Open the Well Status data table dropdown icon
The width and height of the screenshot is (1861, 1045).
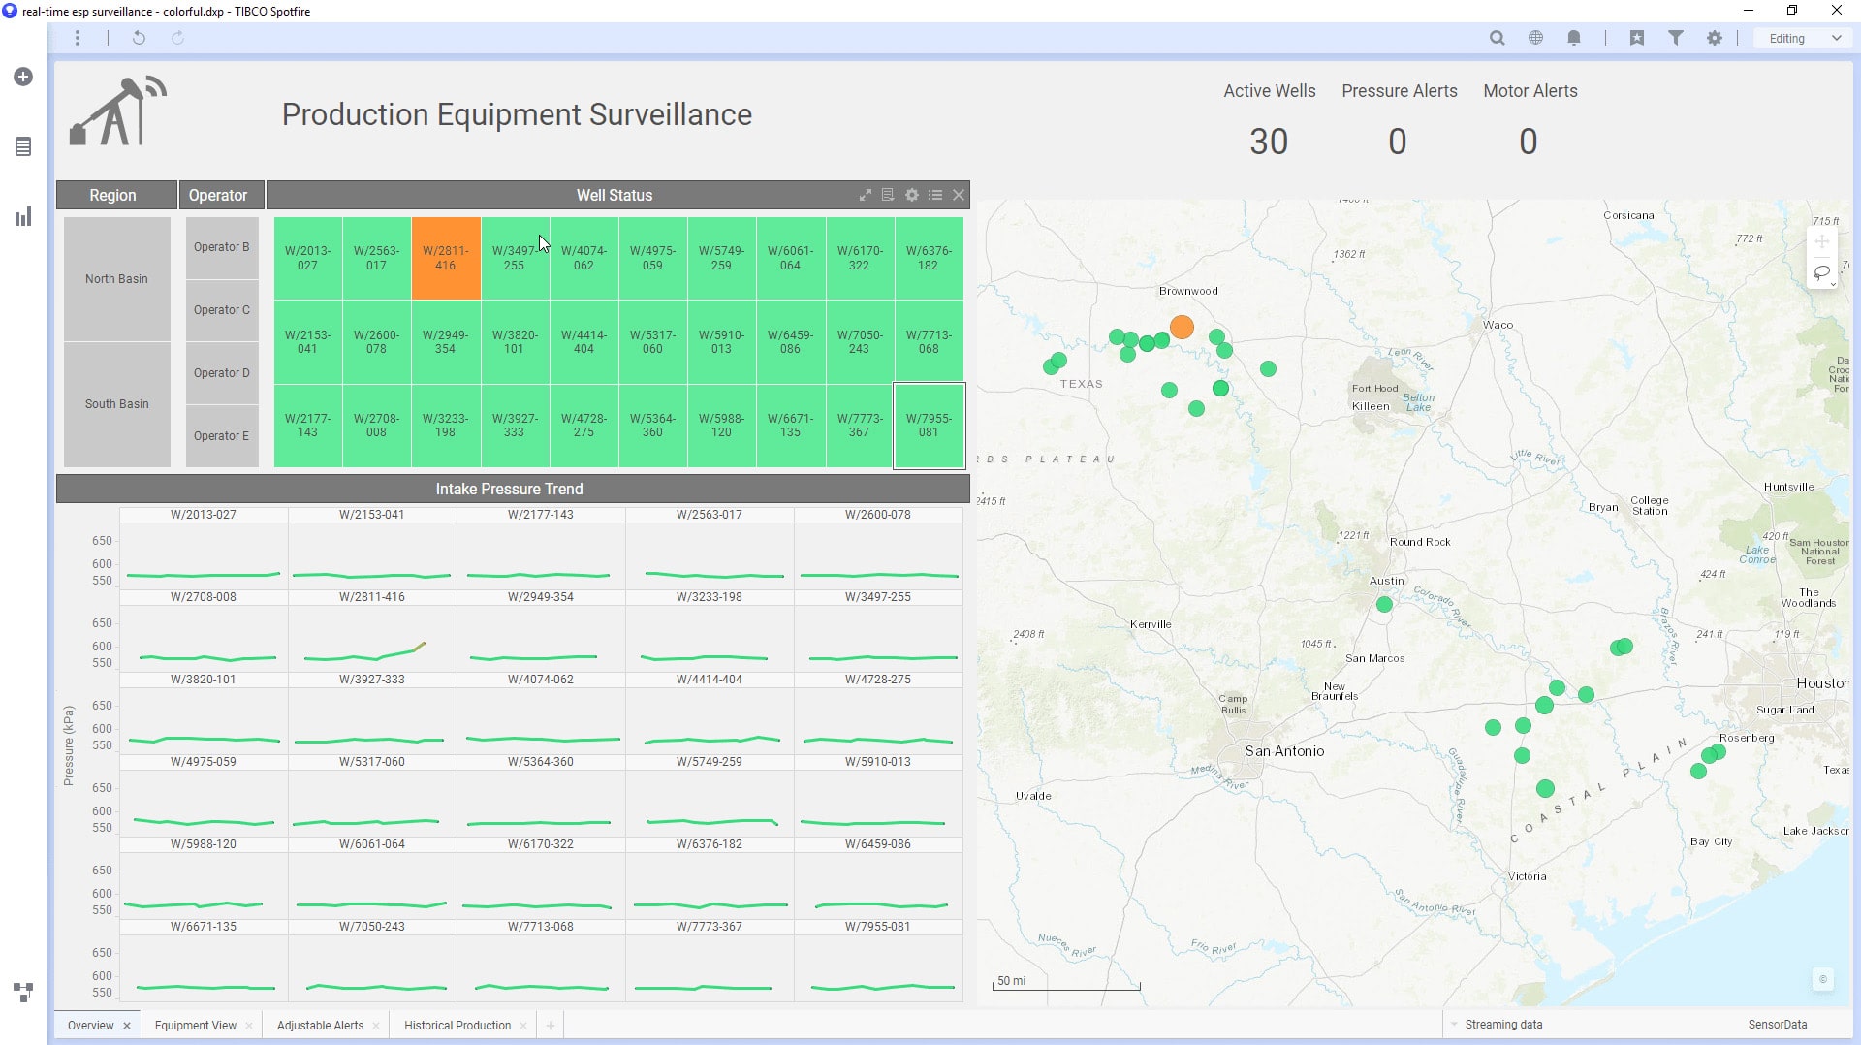point(888,195)
